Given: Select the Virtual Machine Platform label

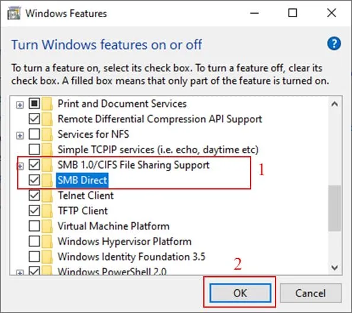Looking at the screenshot, I should tap(114, 226).
